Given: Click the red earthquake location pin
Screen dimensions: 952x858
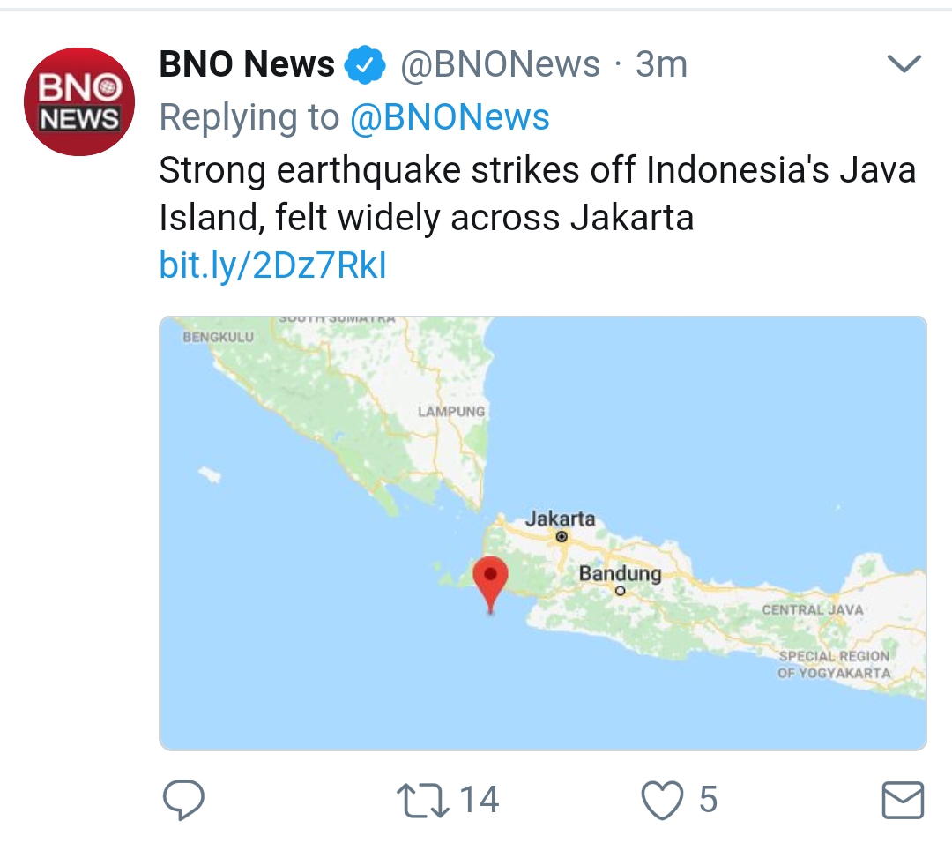Looking at the screenshot, I should (490, 578).
